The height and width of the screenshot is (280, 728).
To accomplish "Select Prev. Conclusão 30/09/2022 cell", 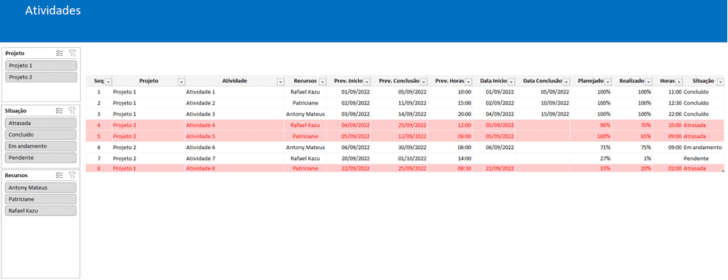I will click(399, 148).
